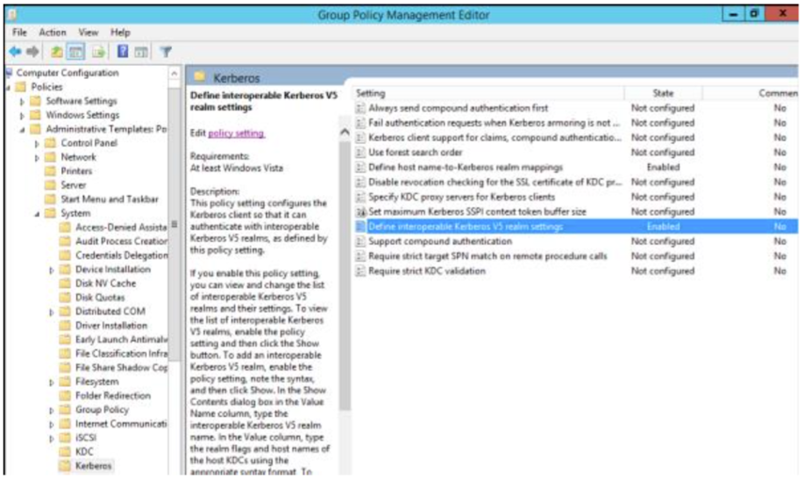The width and height of the screenshot is (804, 481).
Task: Select the KDC folder in the tree
Action: pyautogui.click(x=85, y=452)
